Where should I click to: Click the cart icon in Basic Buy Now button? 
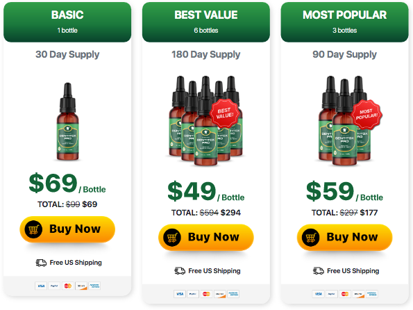[33, 229]
